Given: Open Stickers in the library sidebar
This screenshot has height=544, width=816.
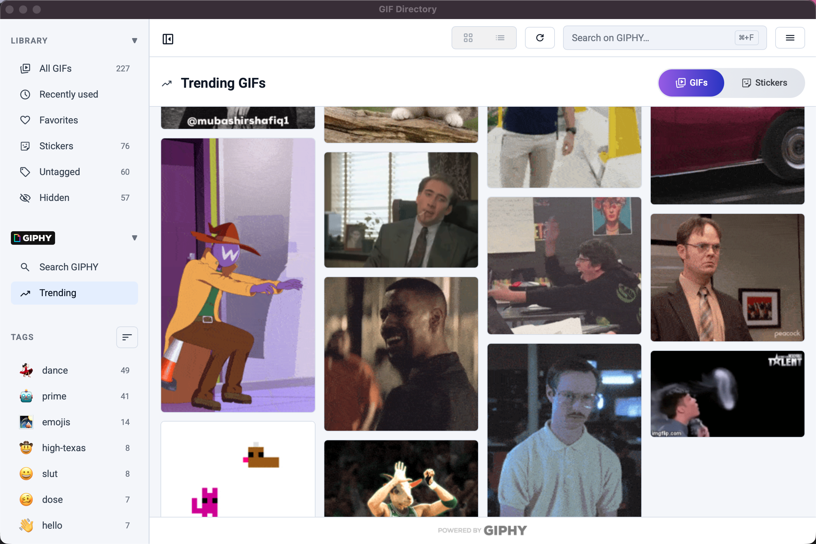Looking at the screenshot, I should pyautogui.click(x=74, y=146).
